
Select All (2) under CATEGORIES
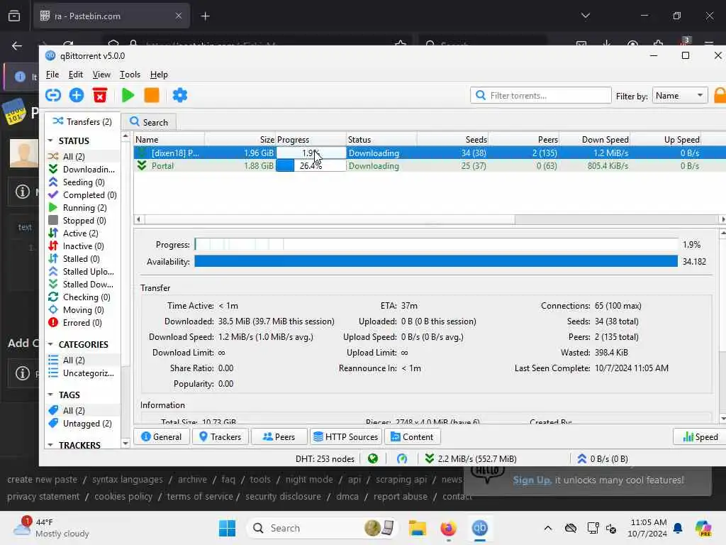pos(82,360)
